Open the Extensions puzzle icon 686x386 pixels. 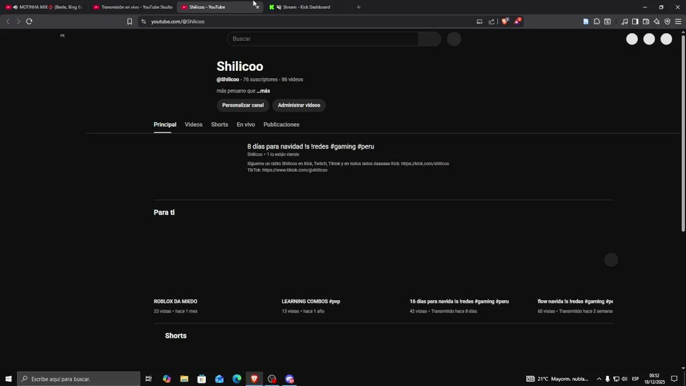pos(596,21)
